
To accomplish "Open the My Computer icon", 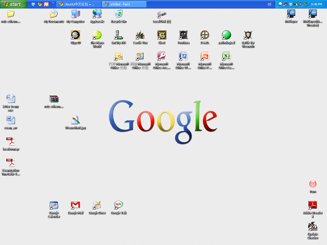I will pyautogui.click(x=75, y=14).
